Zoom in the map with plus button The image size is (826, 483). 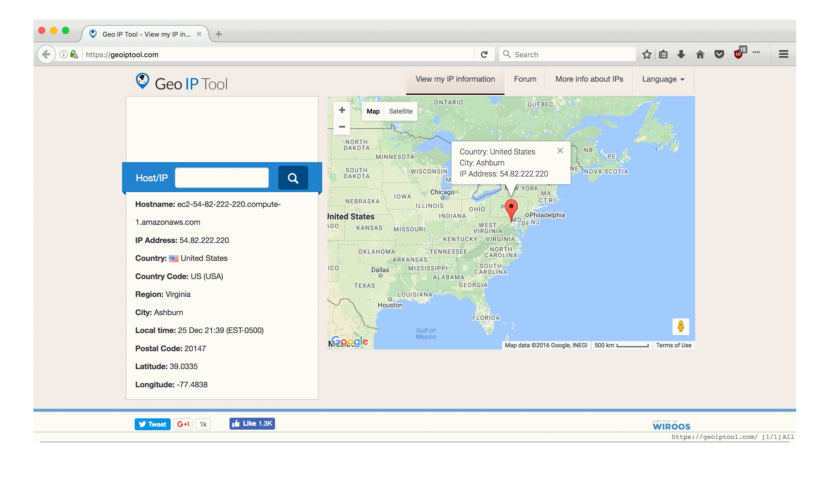pyautogui.click(x=341, y=110)
